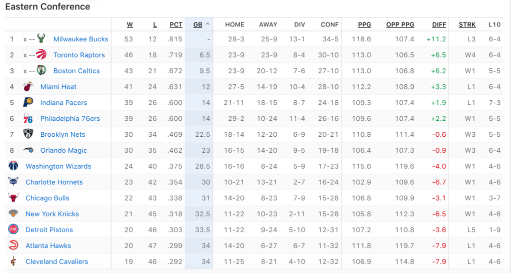The height and width of the screenshot is (273, 511).
Task: Click the Miami Heat logo
Action: [28, 87]
